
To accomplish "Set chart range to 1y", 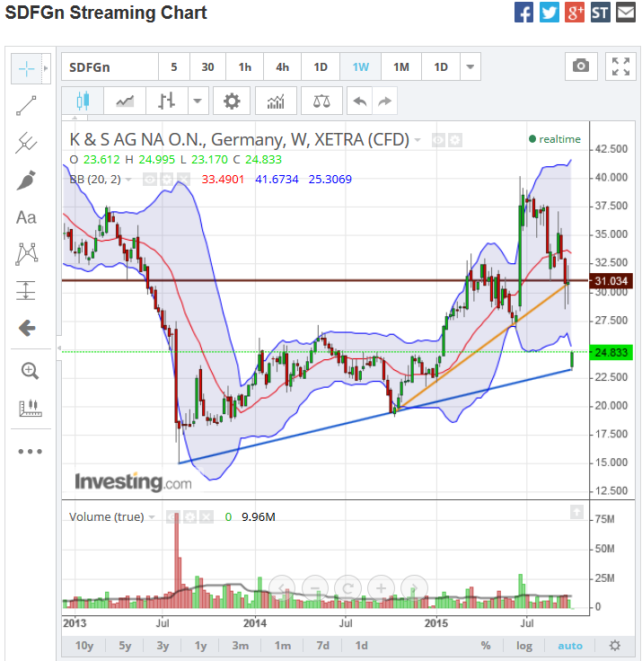I will point(200,646).
